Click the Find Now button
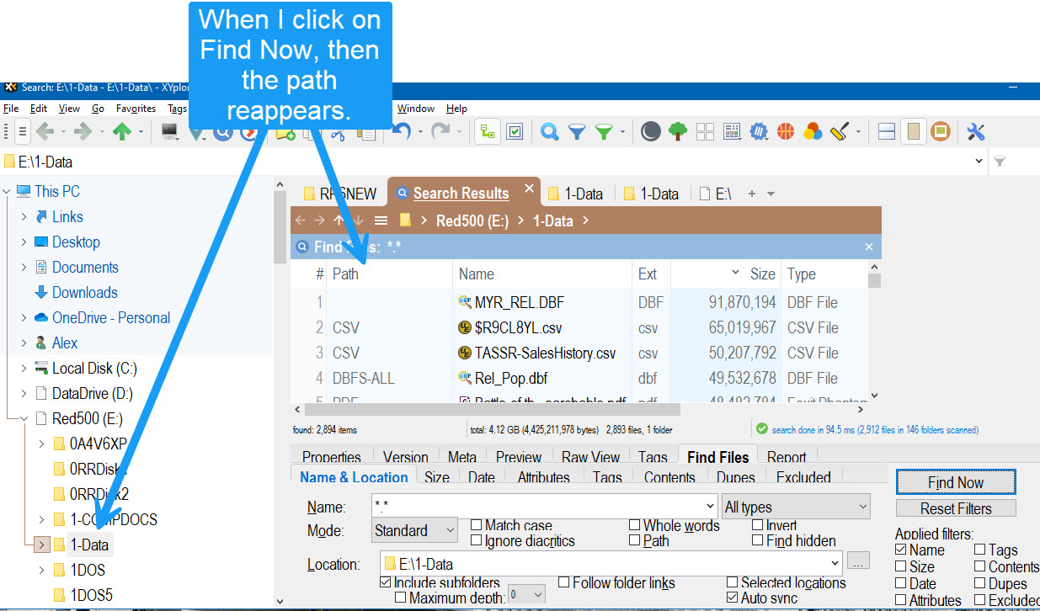 (955, 482)
